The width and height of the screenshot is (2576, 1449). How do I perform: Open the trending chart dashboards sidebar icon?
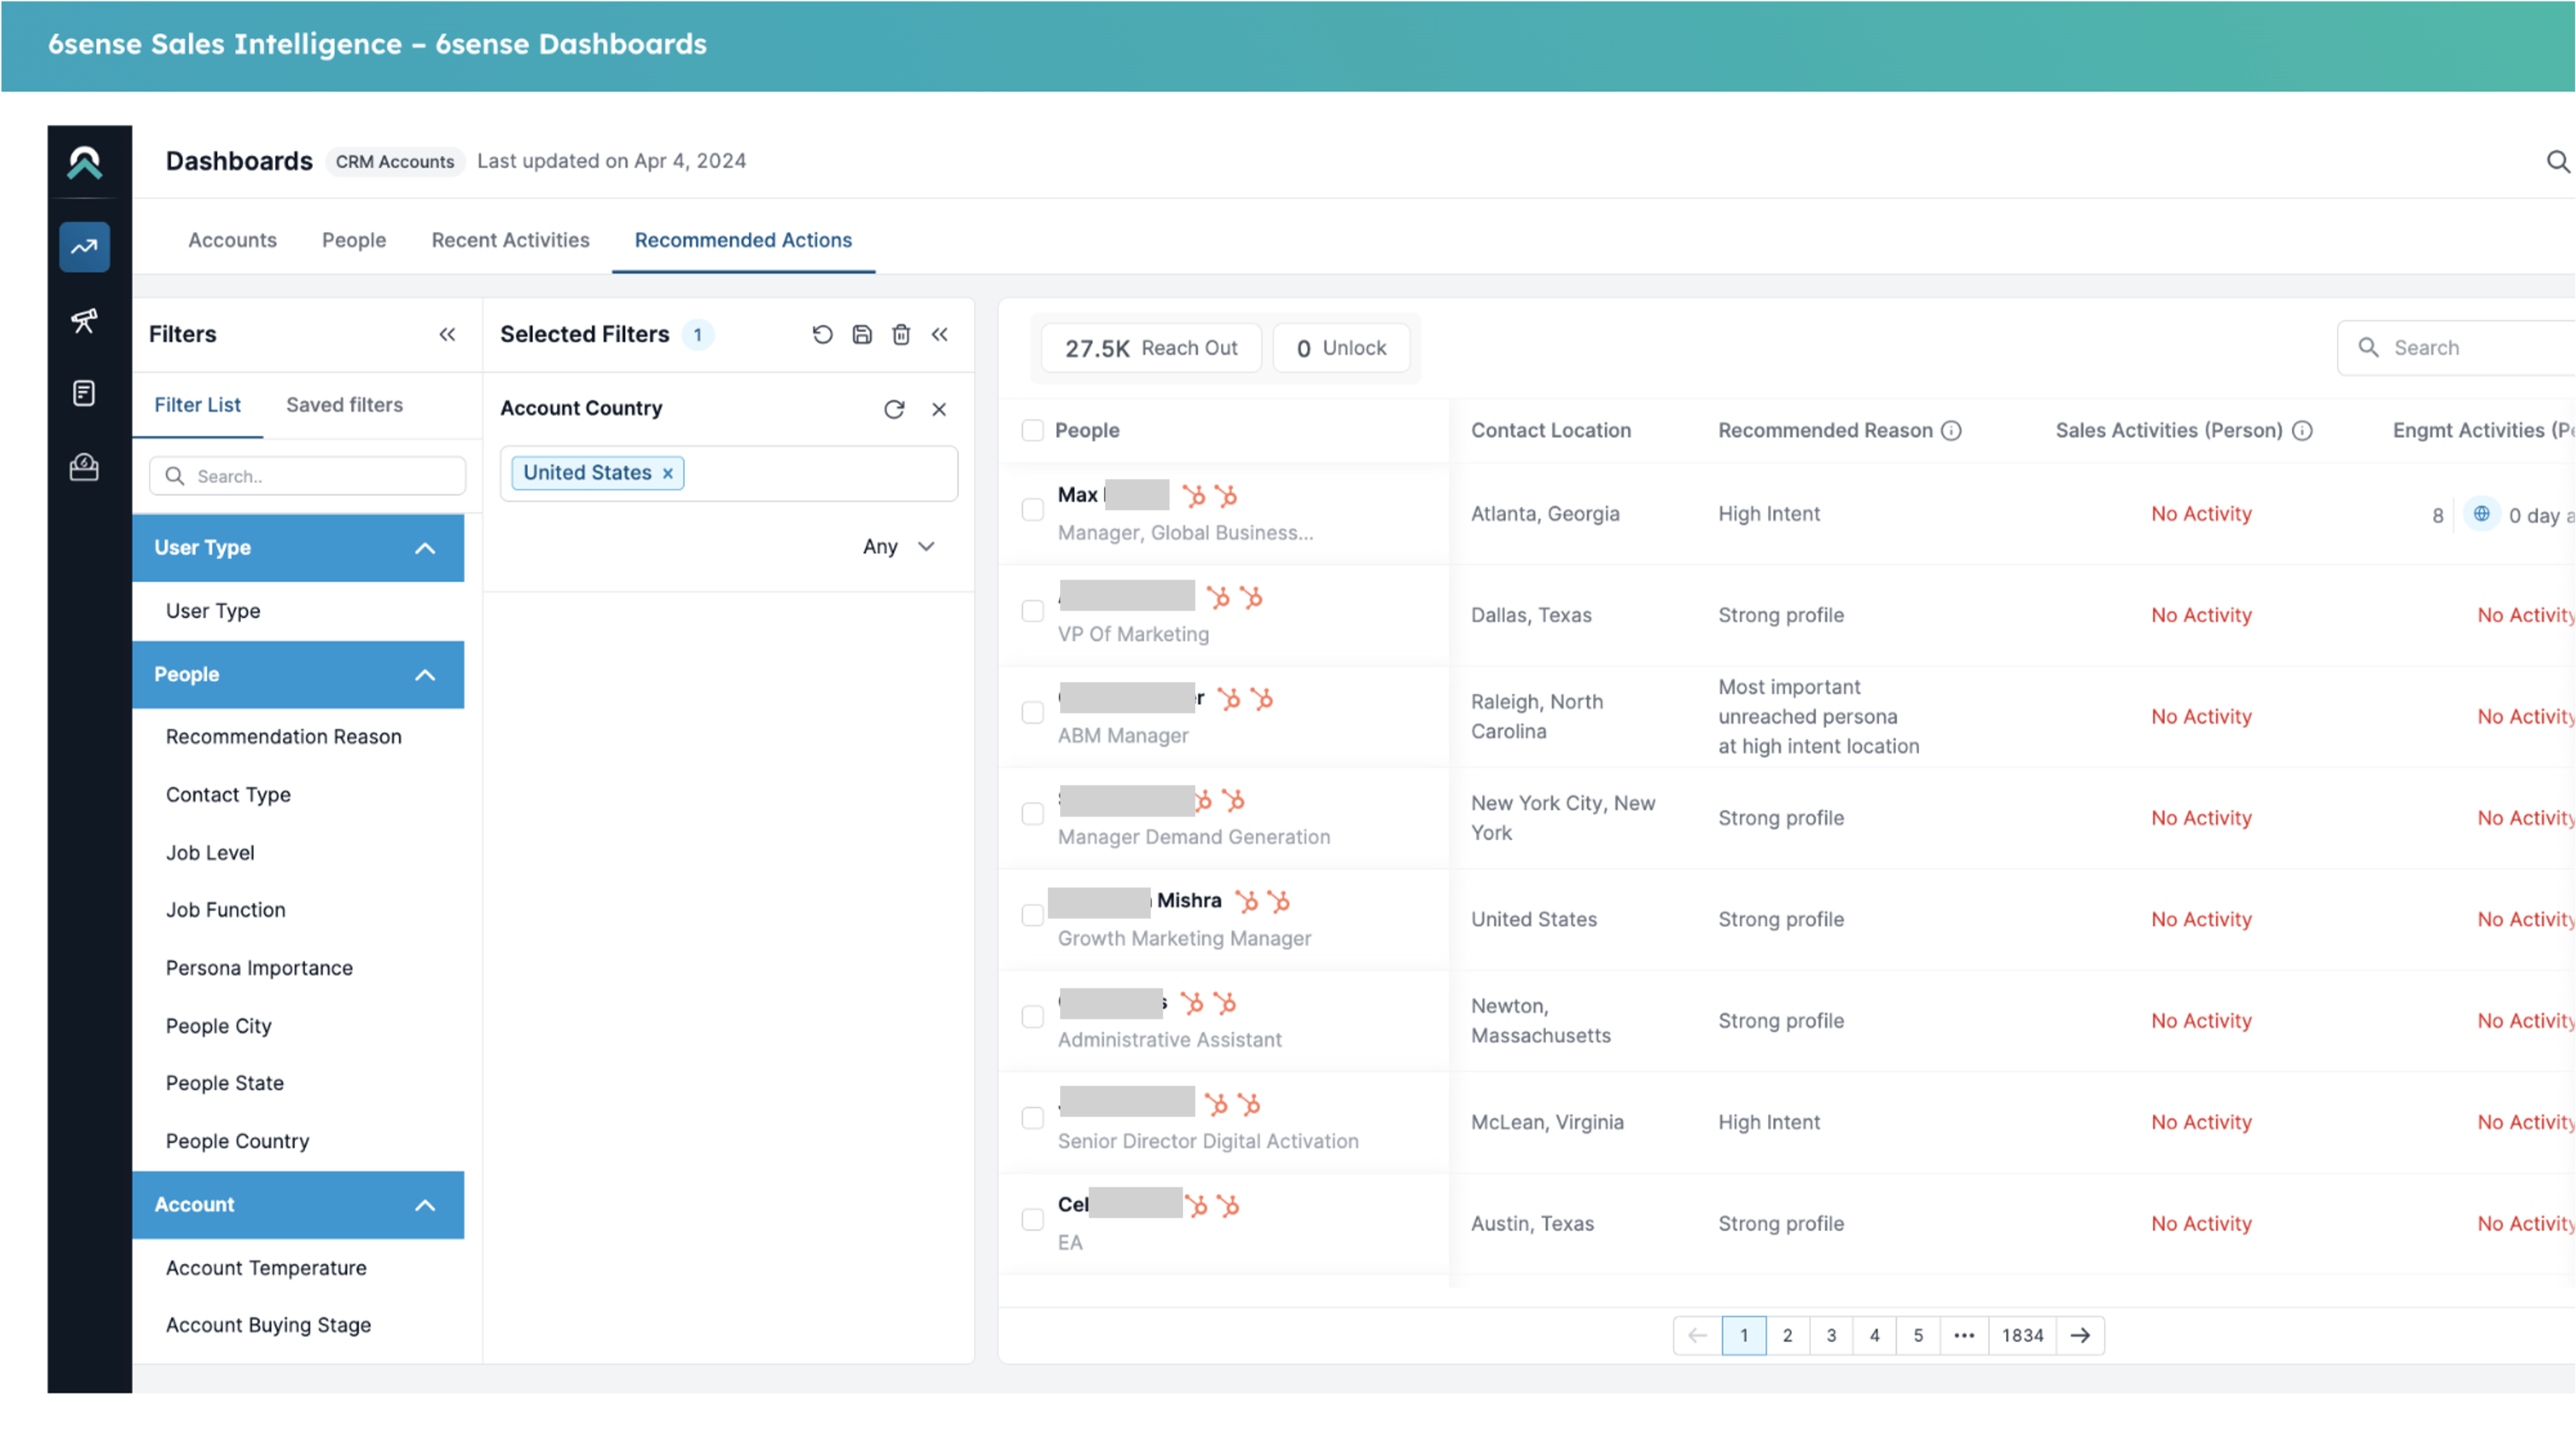pos(84,247)
